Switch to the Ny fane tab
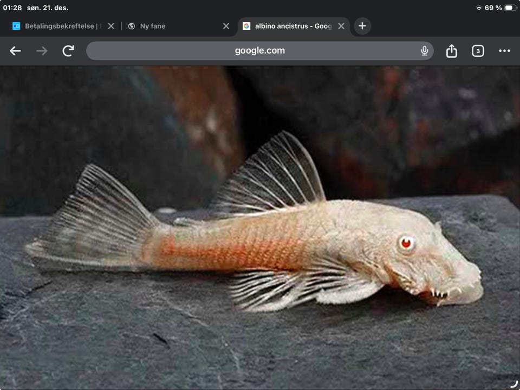520x390 pixels. coord(179,26)
